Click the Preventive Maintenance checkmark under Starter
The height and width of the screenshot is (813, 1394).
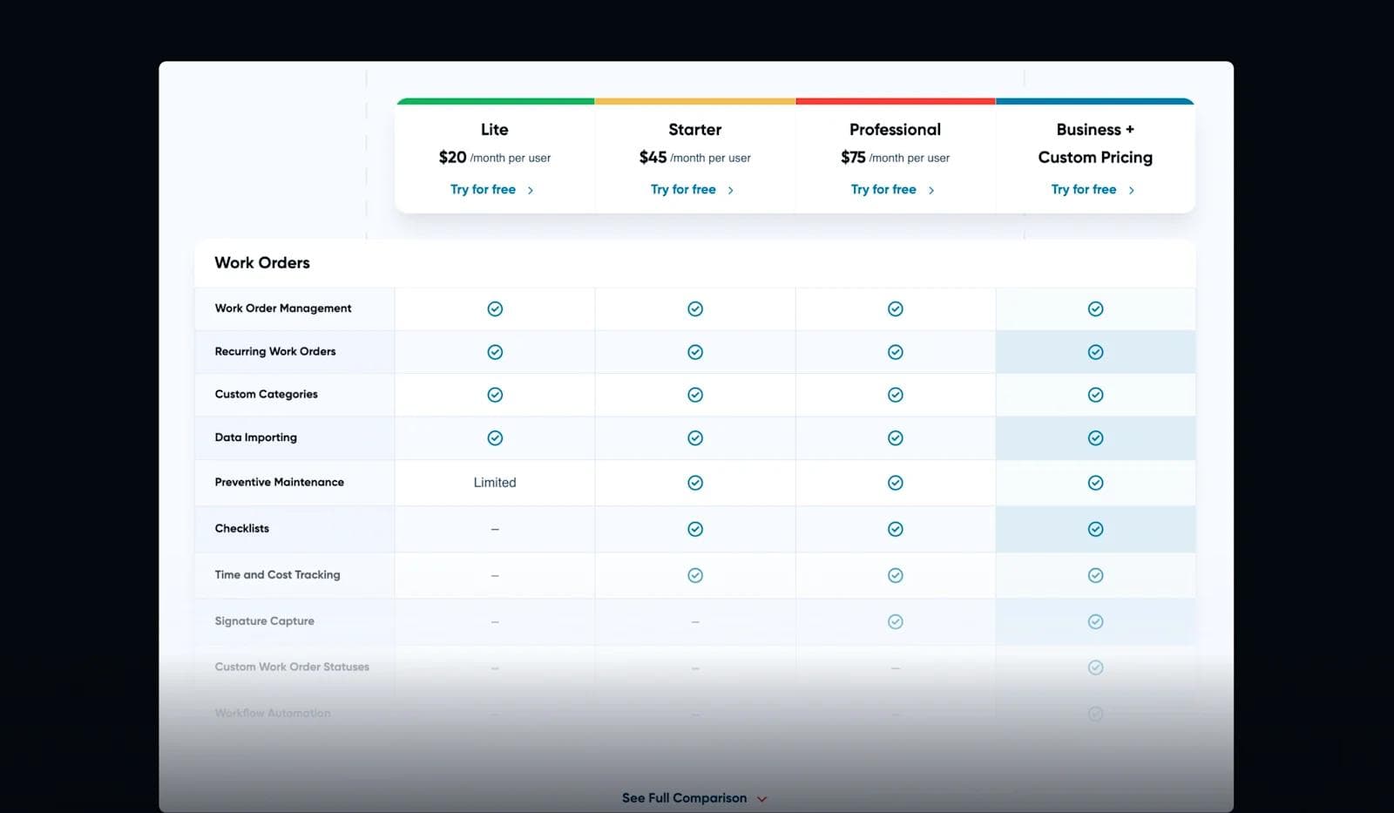(x=695, y=482)
